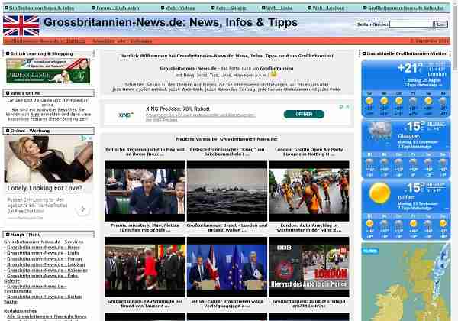The height and width of the screenshot is (321, 458).
Task: Click the Union Jack flag logo
Action: (x=21, y=25)
